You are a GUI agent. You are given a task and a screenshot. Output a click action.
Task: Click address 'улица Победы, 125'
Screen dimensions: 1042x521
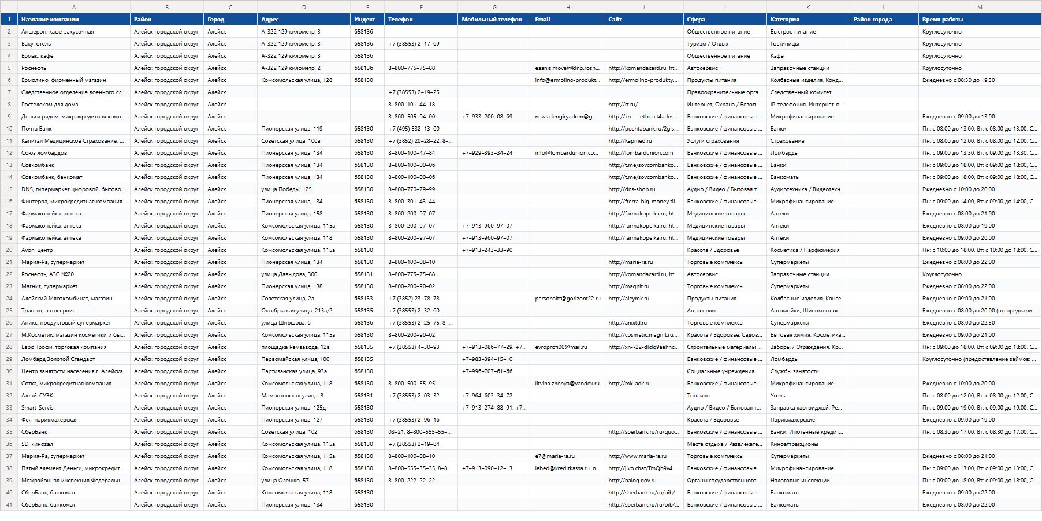coord(304,189)
